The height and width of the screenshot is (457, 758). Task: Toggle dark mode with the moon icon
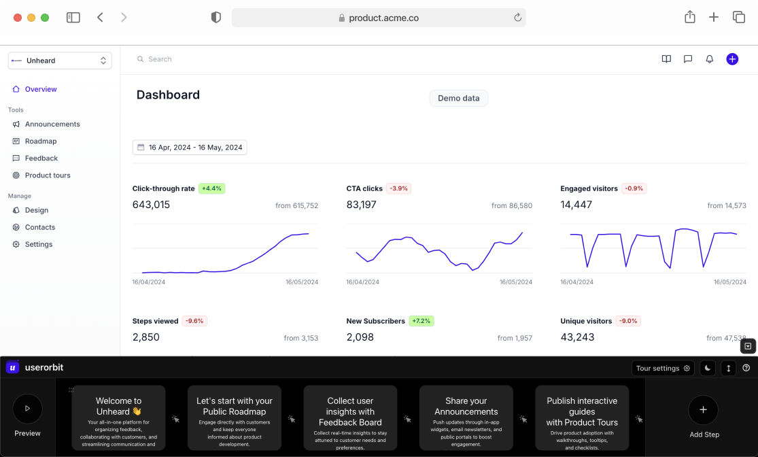(707, 368)
